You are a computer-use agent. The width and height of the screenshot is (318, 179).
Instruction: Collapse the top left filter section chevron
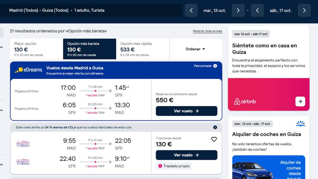(x=2, y=47)
